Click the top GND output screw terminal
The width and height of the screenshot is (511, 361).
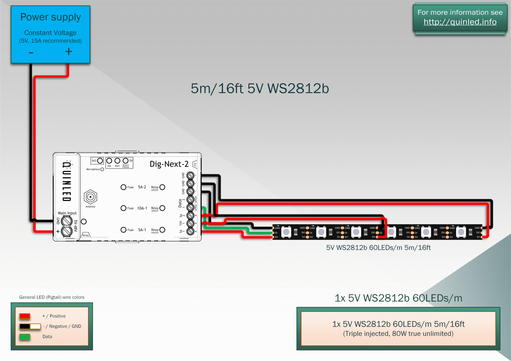tap(190, 175)
